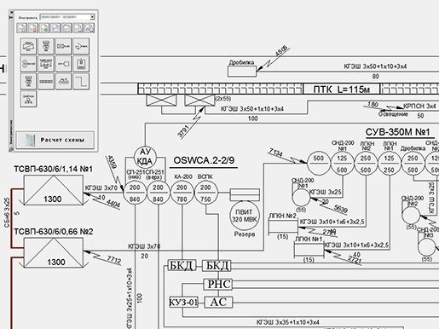Select the tool icon resembling a bicycle

(x=64, y=82)
